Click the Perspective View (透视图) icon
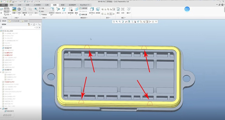Screen dimensions: 225x120 click(98, 9)
